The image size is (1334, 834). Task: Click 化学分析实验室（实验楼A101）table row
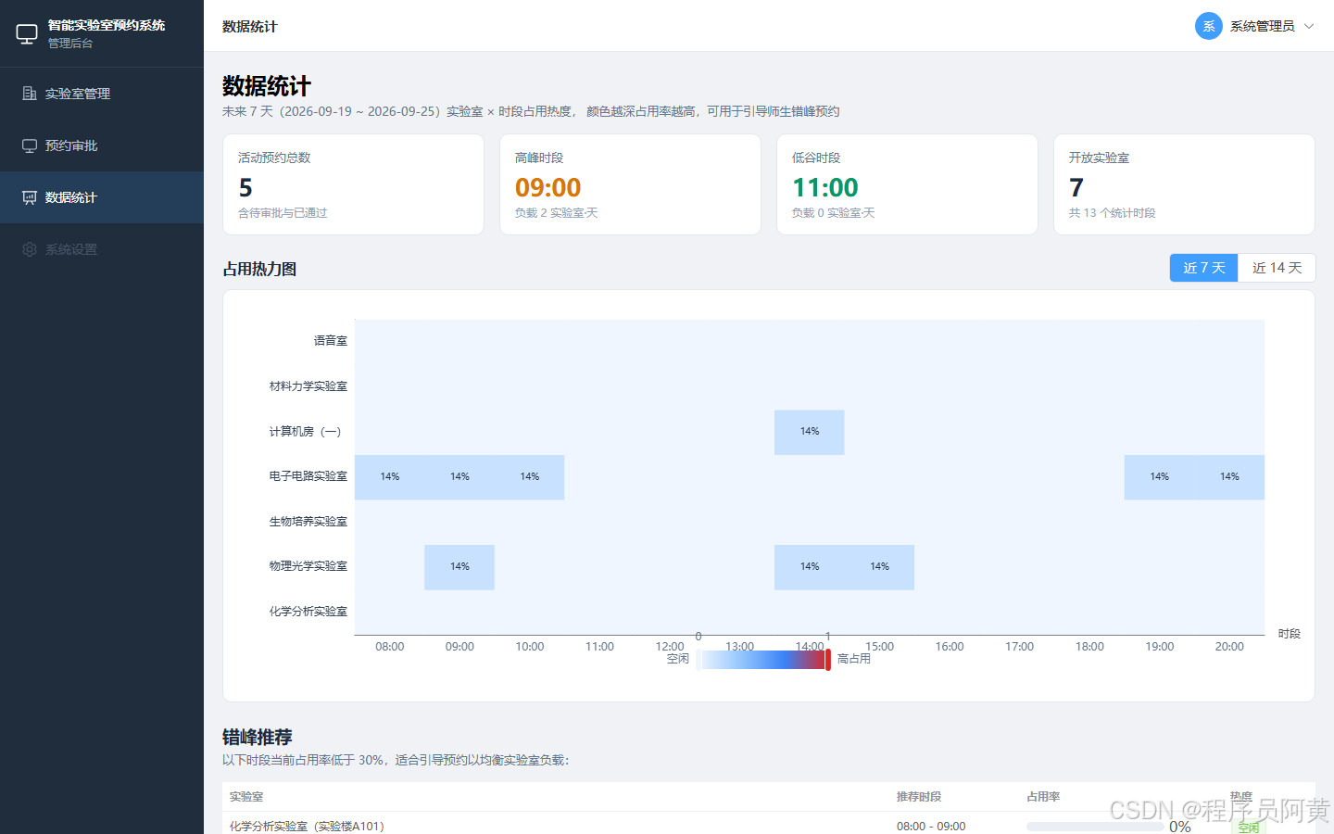[769, 825]
